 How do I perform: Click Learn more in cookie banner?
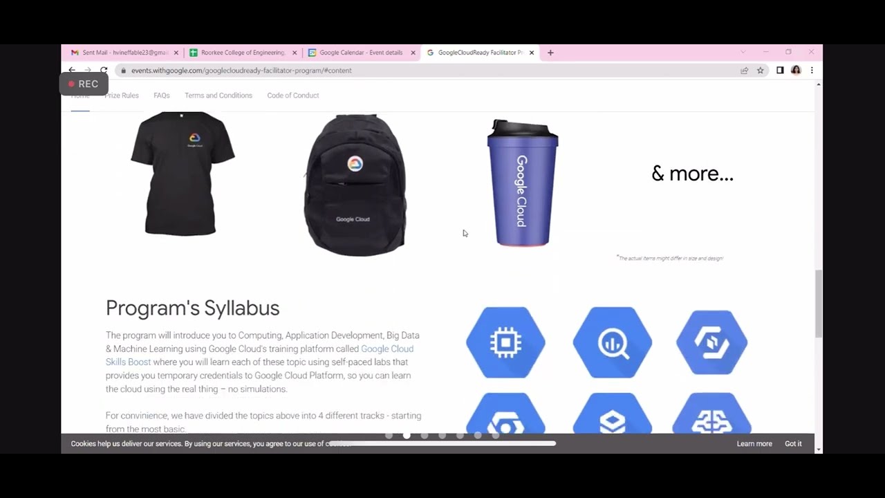coord(754,444)
